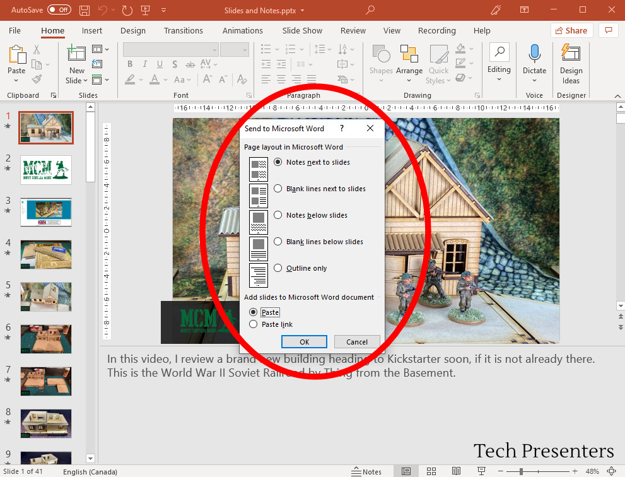Click language English (Canada) in status bar
The width and height of the screenshot is (625, 477).
[x=90, y=472]
